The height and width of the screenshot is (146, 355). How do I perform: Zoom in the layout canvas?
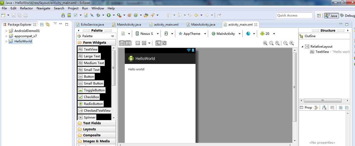[x=292, y=43]
